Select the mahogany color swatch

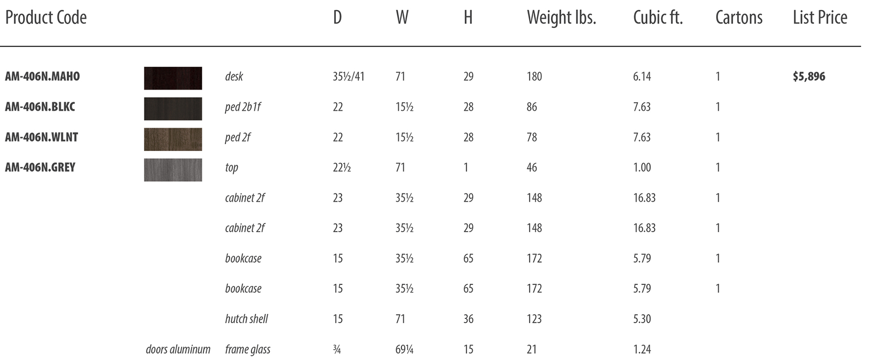[x=173, y=78]
